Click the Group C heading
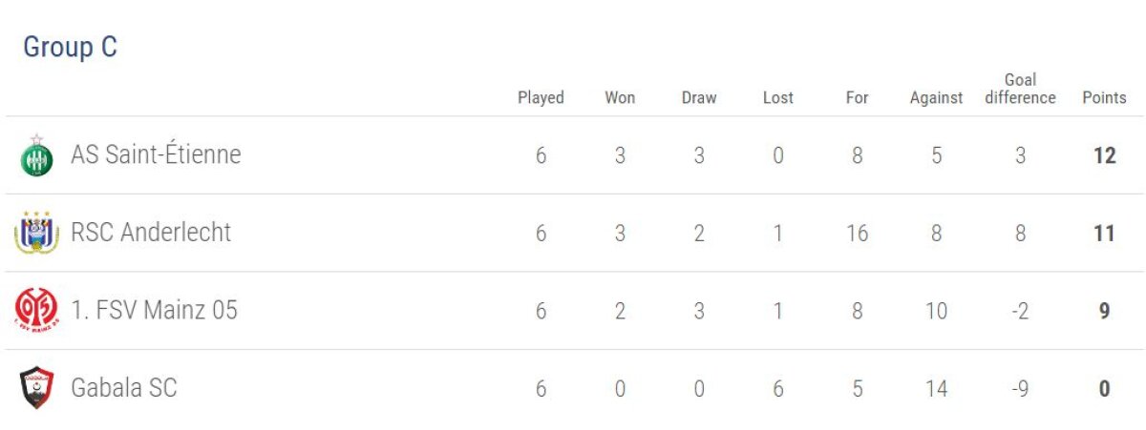The width and height of the screenshot is (1146, 430). click(x=70, y=48)
